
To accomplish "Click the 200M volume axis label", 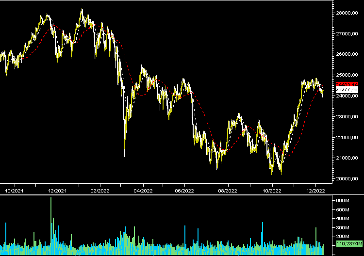I will tap(343, 237).
